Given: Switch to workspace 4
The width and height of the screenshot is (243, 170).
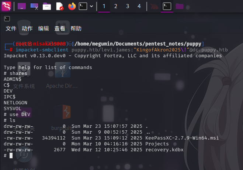Looking at the screenshot, I should 139,6.
